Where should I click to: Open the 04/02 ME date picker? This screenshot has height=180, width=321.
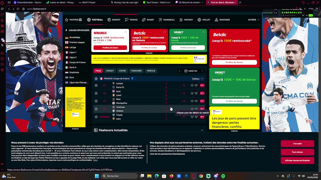(191, 71)
